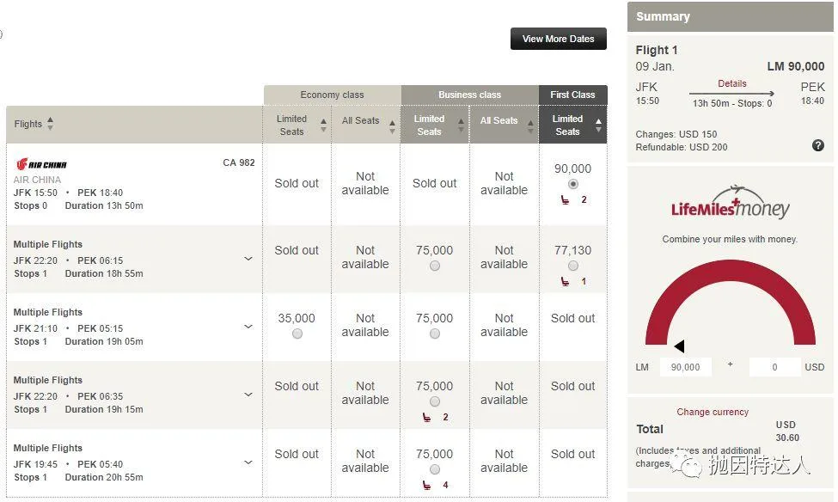
Task: Click seat icon under the 90,000 First Class fare
Action: [565, 200]
